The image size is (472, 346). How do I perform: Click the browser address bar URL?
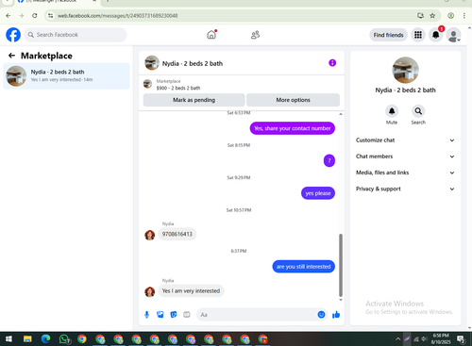117,15
